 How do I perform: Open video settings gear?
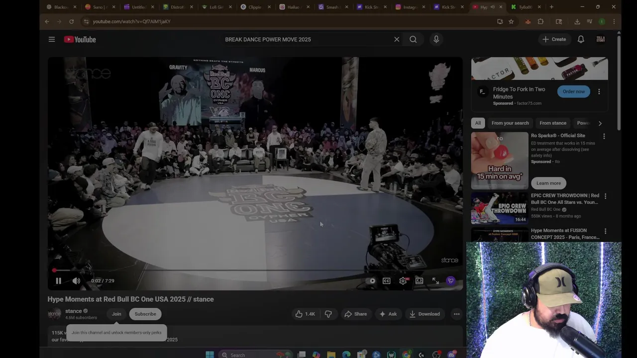(403, 281)
